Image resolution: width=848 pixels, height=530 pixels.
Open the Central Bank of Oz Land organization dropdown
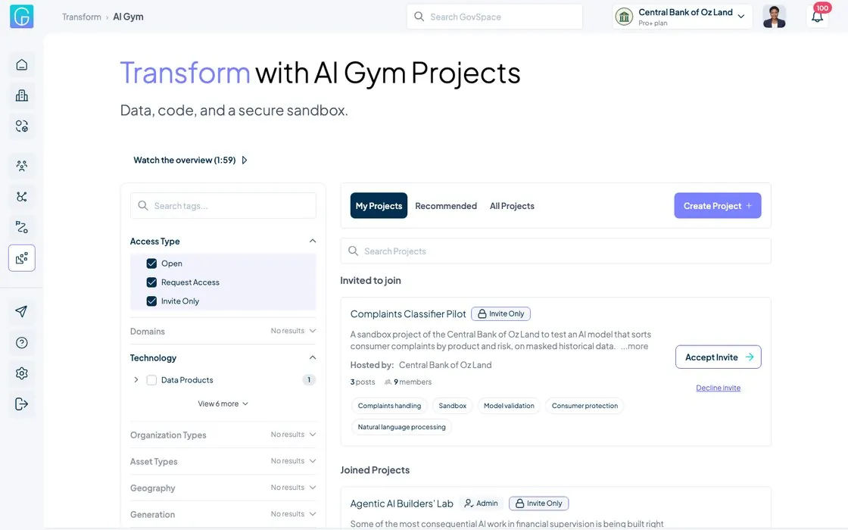[x=682, y=17]
